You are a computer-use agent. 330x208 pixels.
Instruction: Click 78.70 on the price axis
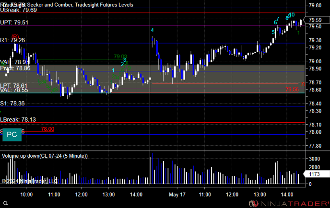tap(315, 82)
